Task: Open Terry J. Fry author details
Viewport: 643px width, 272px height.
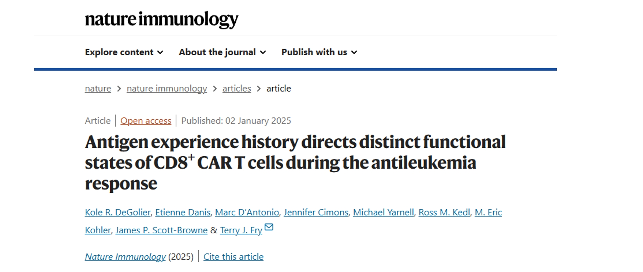Action: click(x=241, y=230)
